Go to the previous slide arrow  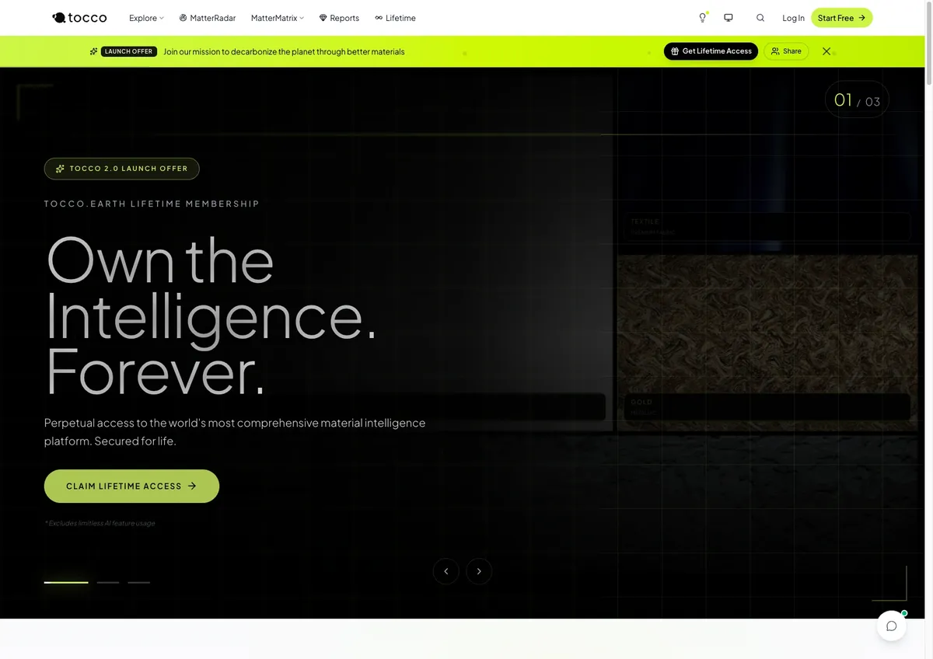(x=446, y=571)
